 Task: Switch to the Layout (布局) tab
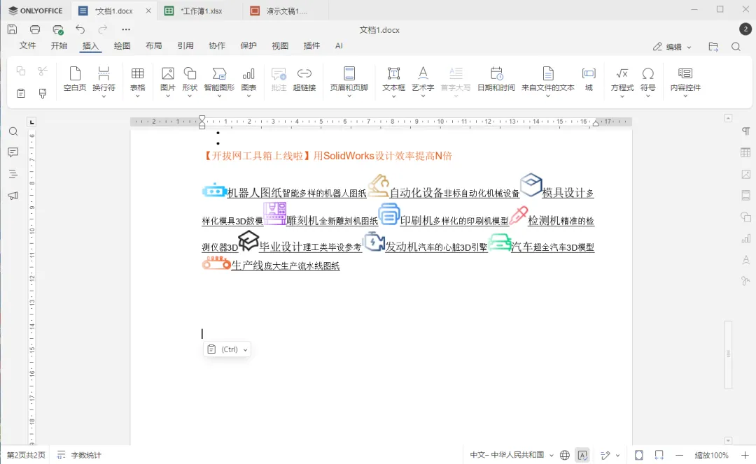[154, 45]
